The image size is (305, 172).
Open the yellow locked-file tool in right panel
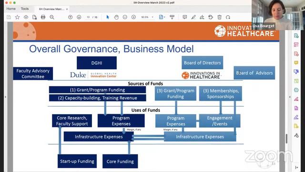pos(296,126)
